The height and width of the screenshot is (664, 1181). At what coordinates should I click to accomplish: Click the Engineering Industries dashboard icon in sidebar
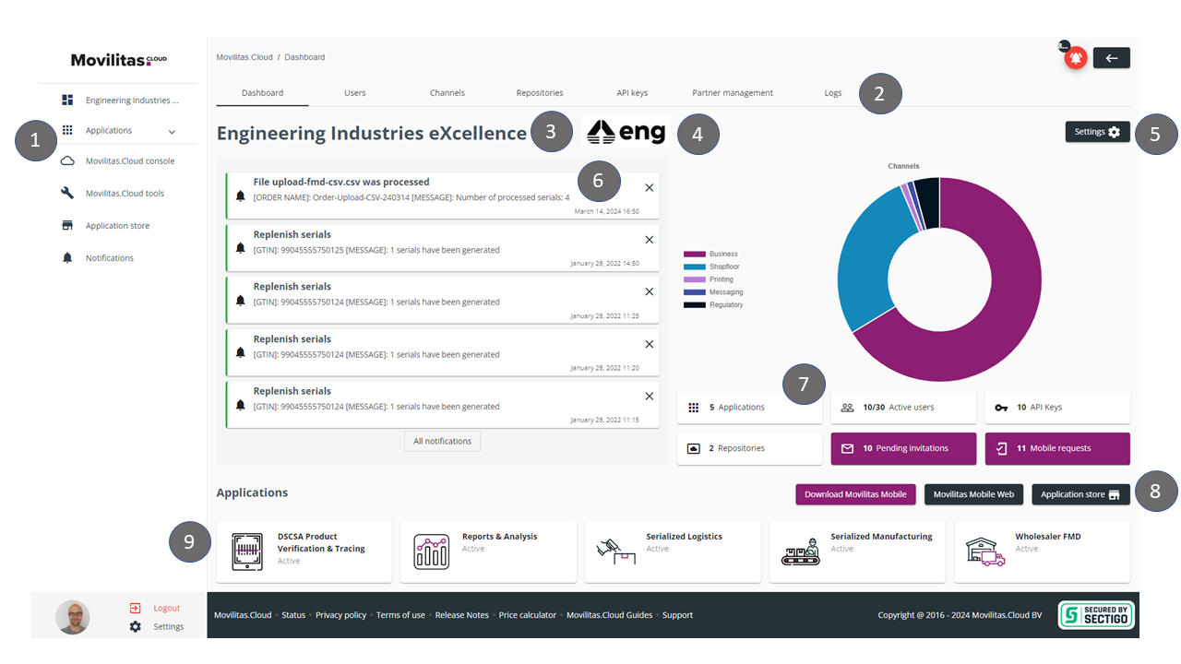coord(67,100)
